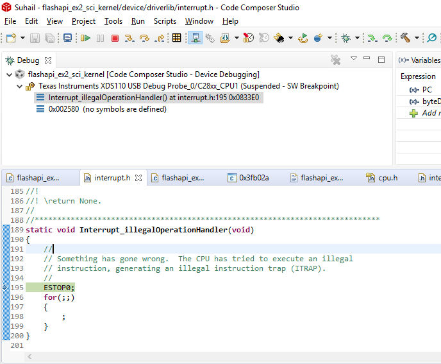The width and height of the screenshot is (441, 364).
Task: Open the File menu
Action: (10, 21)
